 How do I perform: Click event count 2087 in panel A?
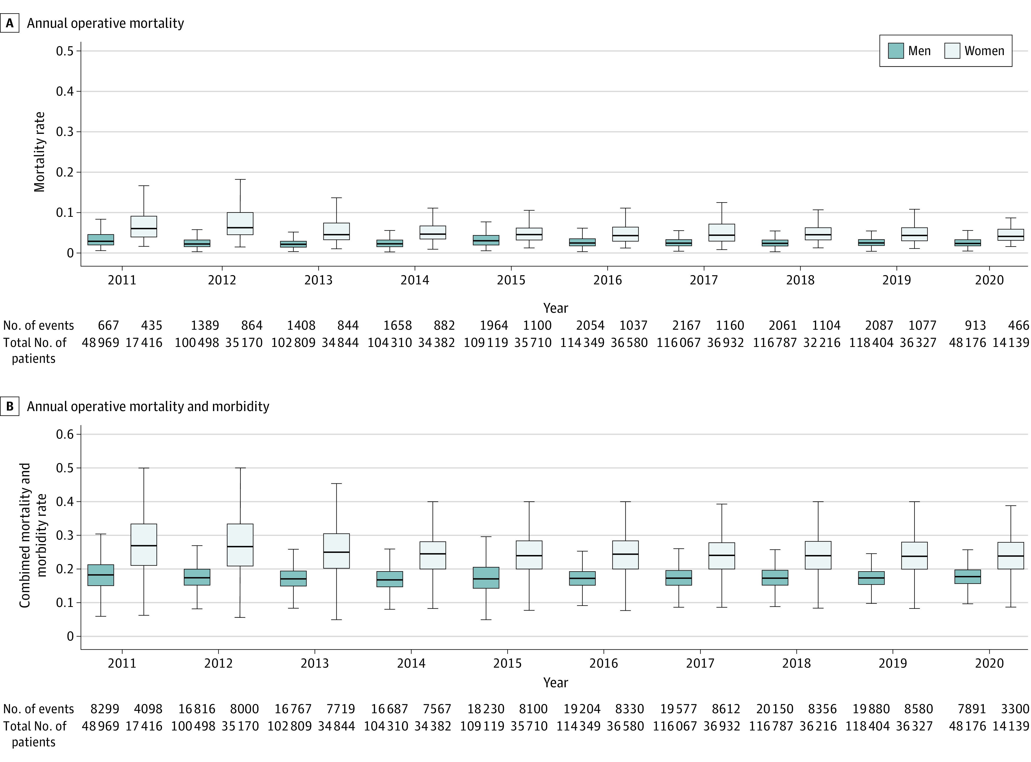click(879, 326)
